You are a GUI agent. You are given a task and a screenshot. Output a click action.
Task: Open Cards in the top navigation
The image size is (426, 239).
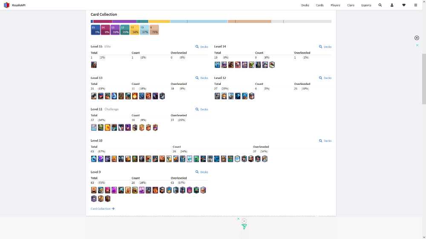[x=319, y=5]
